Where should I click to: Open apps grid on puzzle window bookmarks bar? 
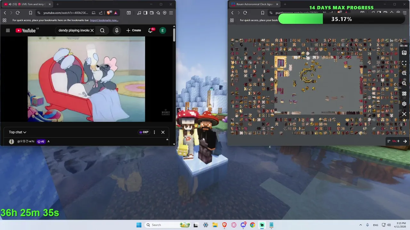tap(232, 20)
